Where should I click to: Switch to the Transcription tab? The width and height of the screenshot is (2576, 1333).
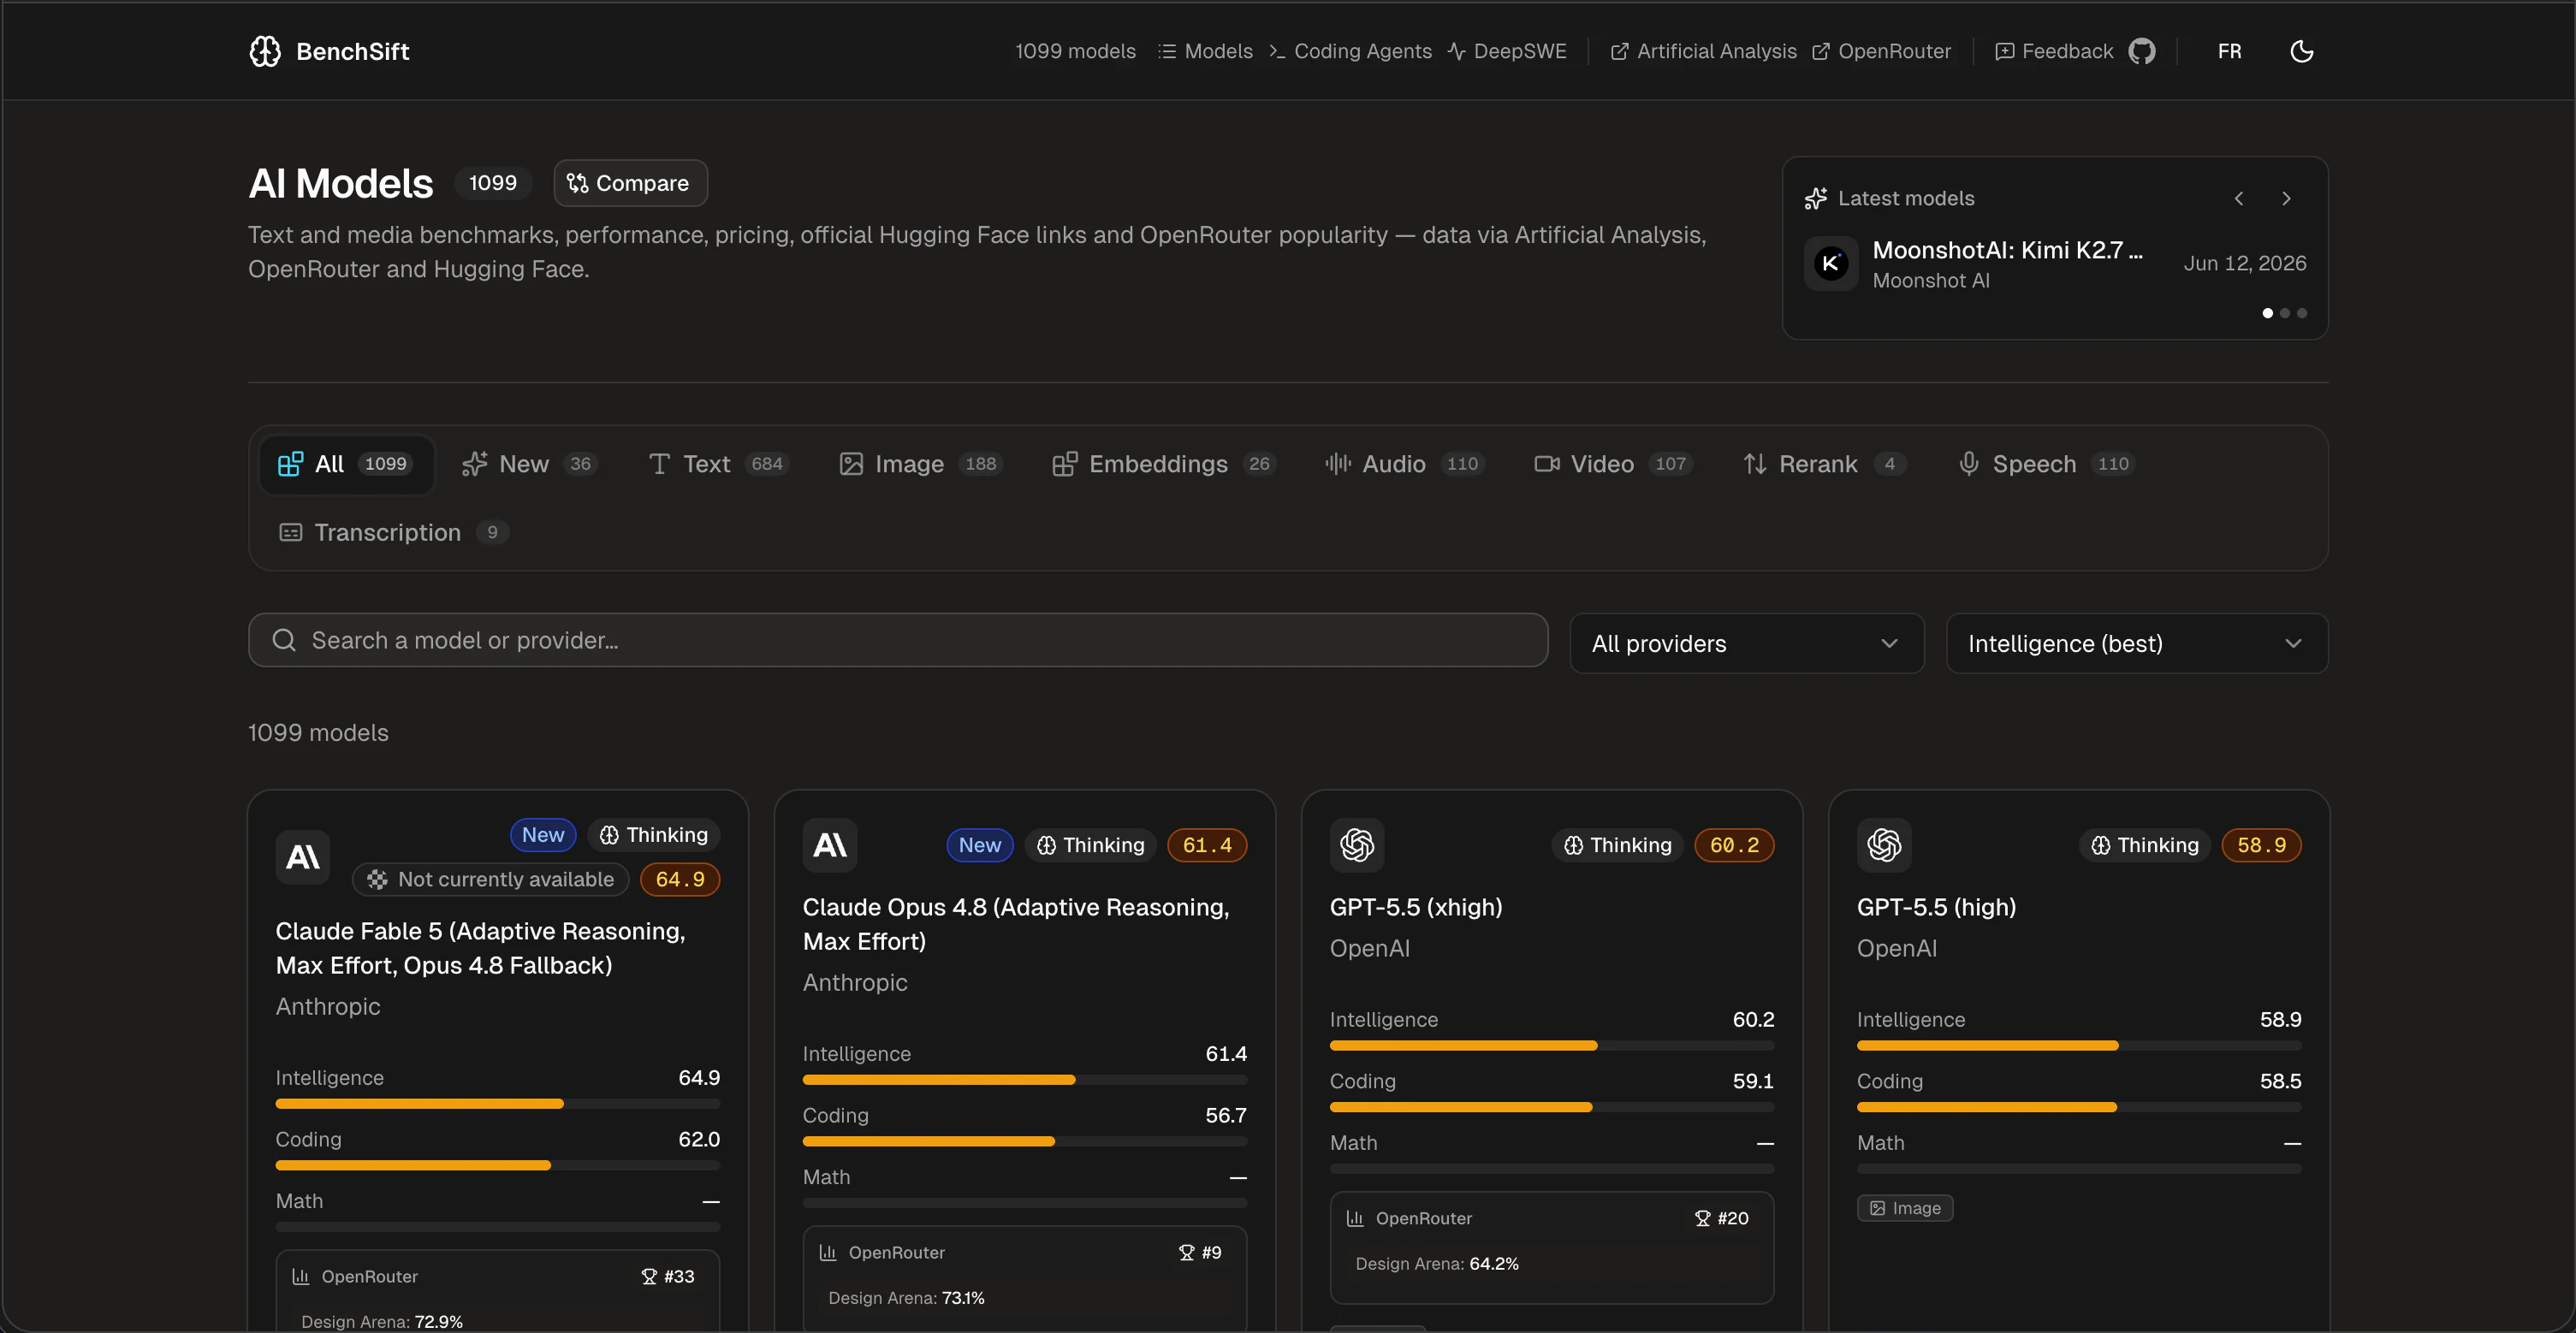point(394,532)
